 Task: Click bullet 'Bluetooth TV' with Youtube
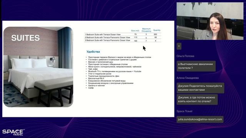pos(115,71)
